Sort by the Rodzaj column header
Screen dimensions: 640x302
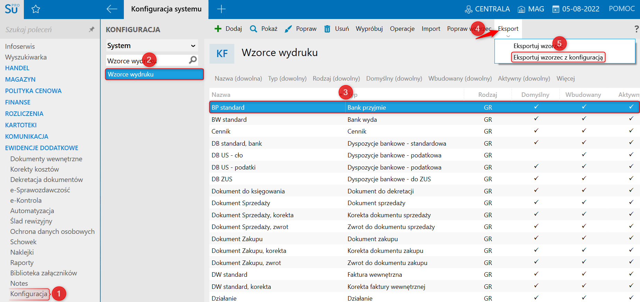(487, 95)
